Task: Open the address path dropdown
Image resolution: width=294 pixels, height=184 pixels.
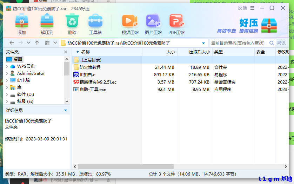Action: 204,43
